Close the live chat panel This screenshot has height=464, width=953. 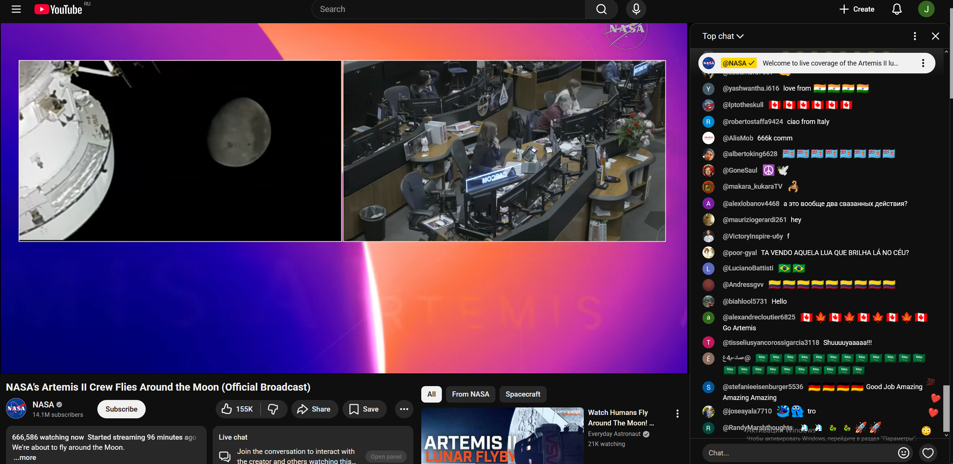pos(935,36)
